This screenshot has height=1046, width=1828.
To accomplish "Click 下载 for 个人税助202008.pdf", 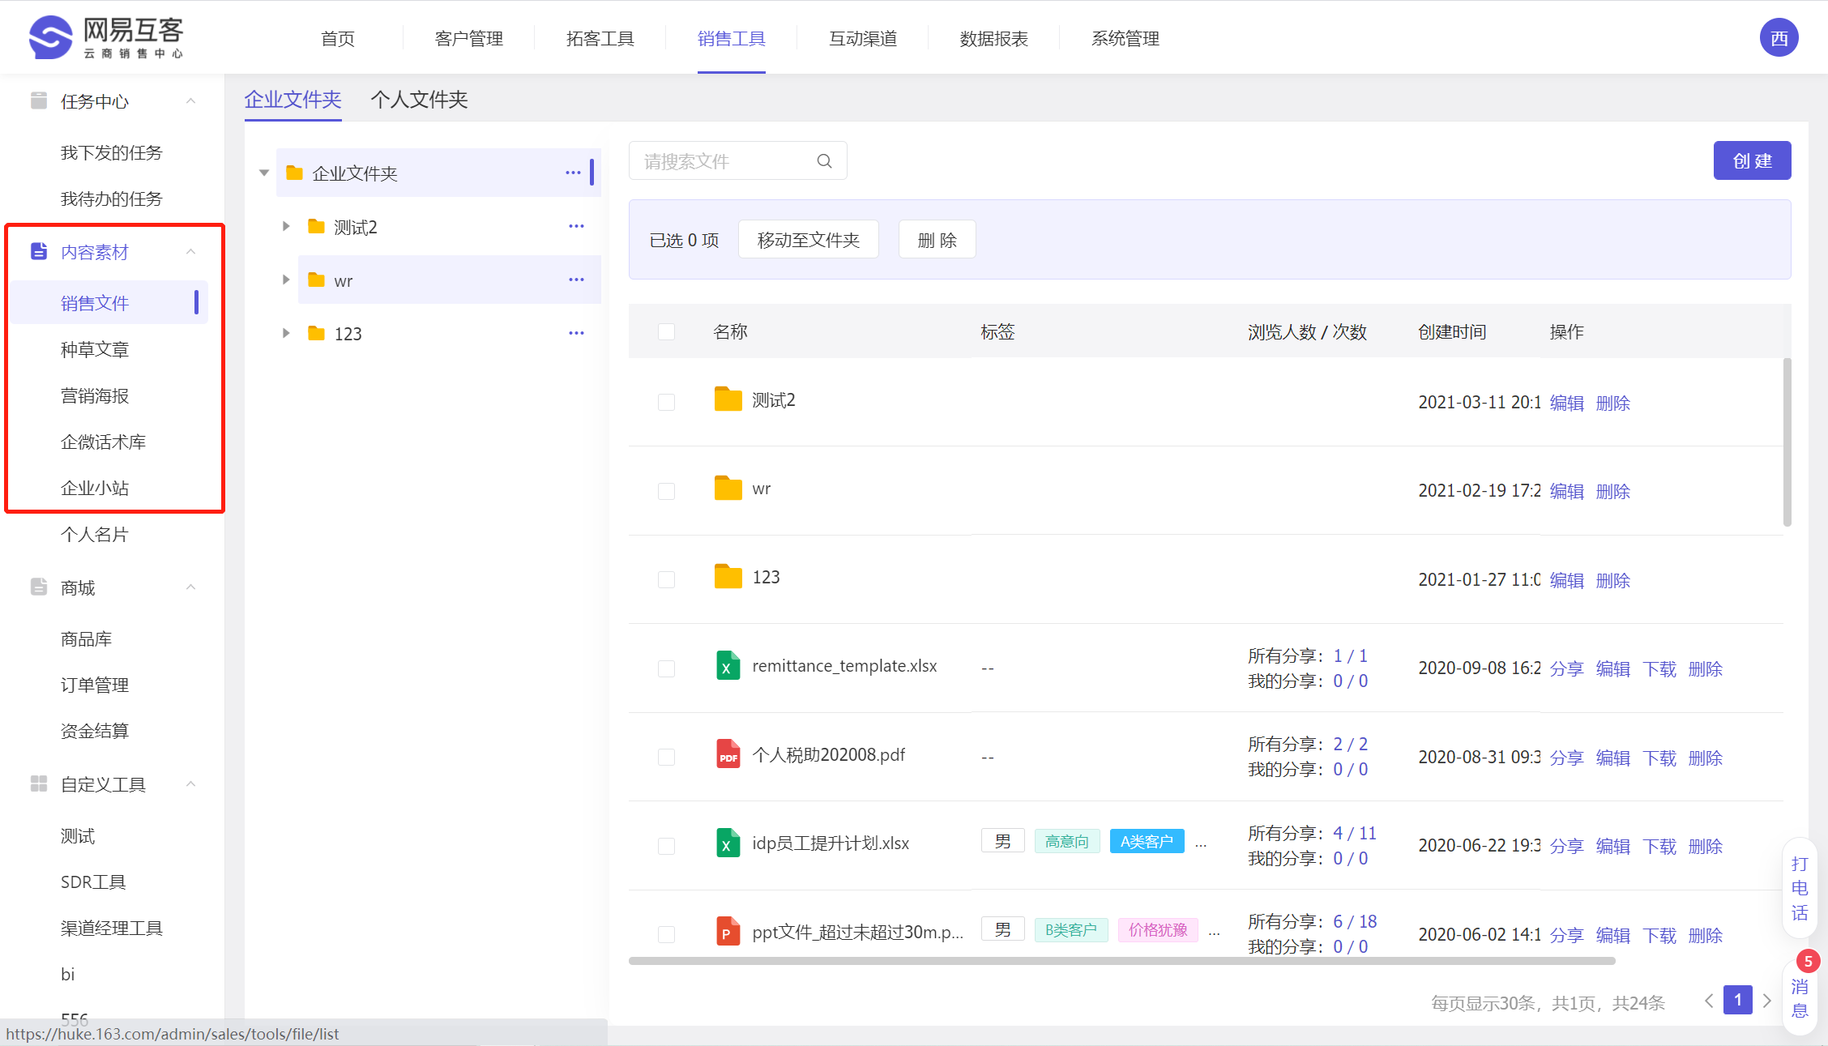I will pyautogui.click(x=1659, y=758).
